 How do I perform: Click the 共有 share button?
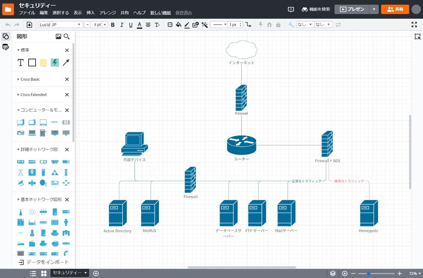coord(395,10)
